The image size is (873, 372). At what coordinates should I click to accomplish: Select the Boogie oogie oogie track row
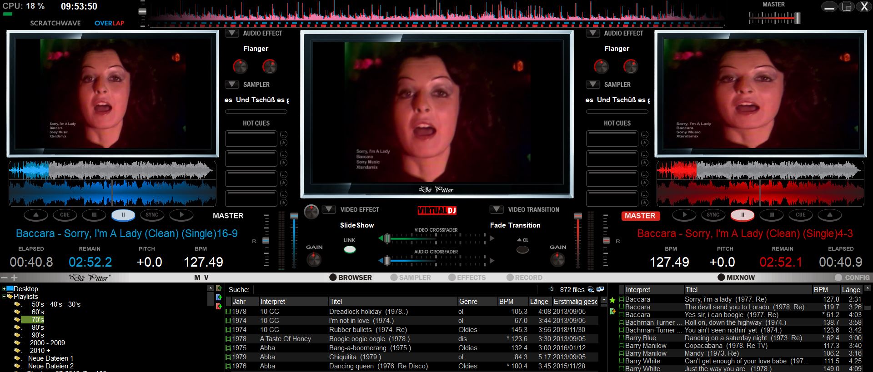pyautogui.click(x=413, y=339)
